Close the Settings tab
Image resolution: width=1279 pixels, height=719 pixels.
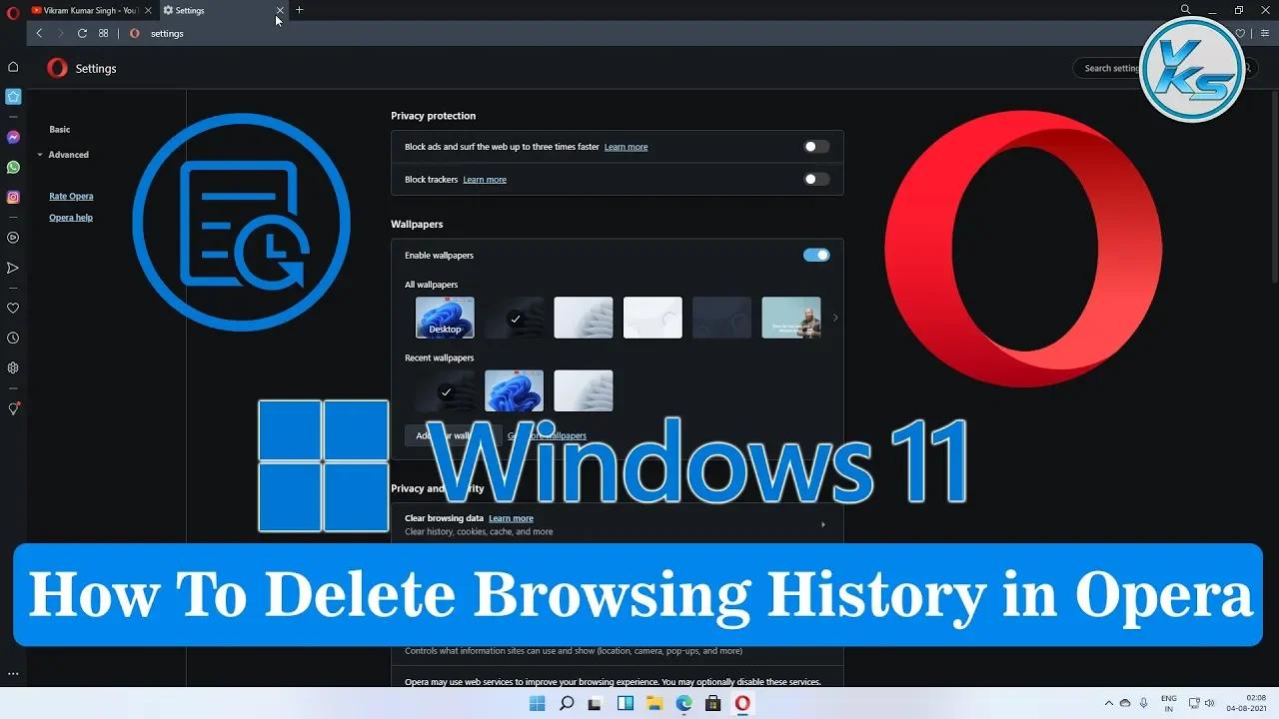point(280,10)
